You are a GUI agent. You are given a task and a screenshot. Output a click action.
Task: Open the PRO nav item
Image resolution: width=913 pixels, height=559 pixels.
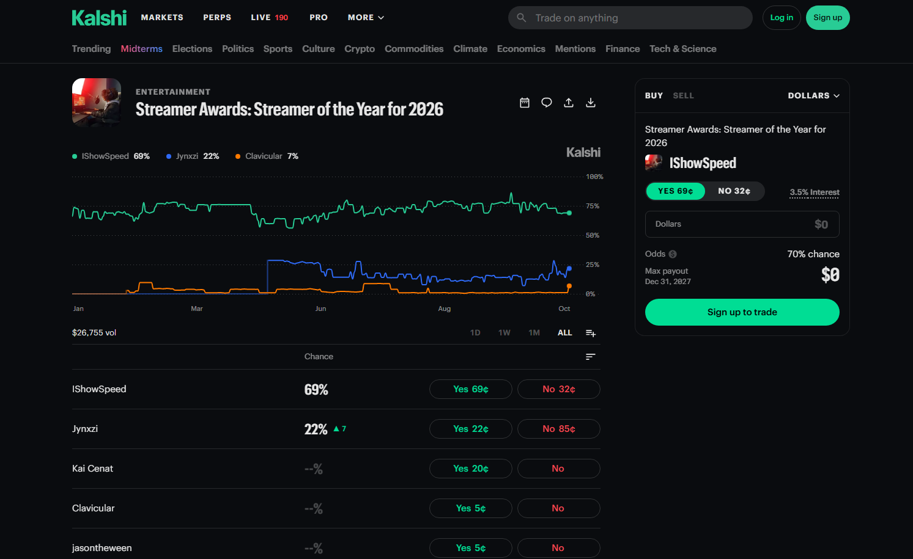click(x=319, y=18)
